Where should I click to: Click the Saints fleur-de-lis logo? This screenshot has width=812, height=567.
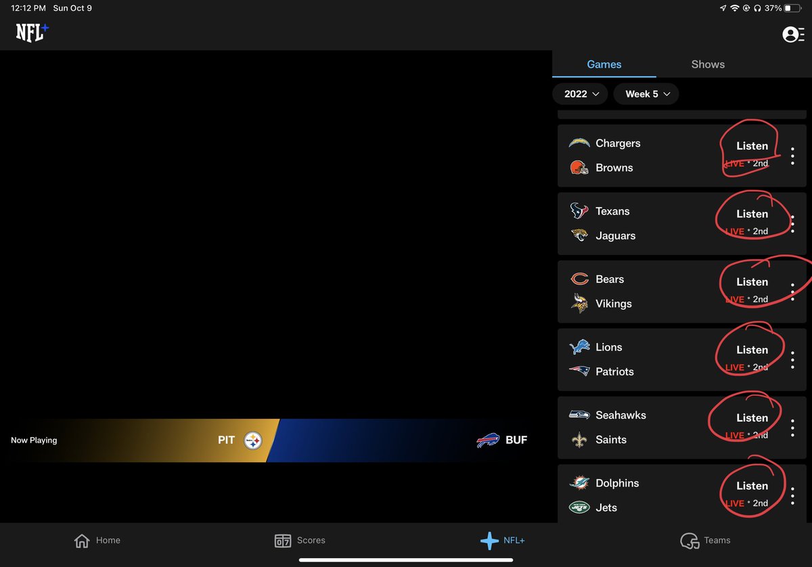(x=579, y=440)
